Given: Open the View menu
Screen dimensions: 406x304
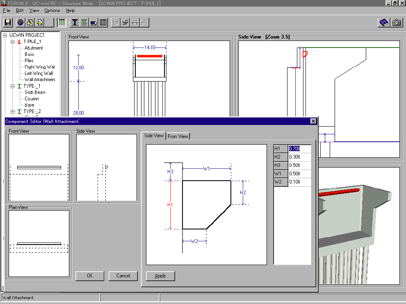Looking at the screenshot, I should coord(34,10).
